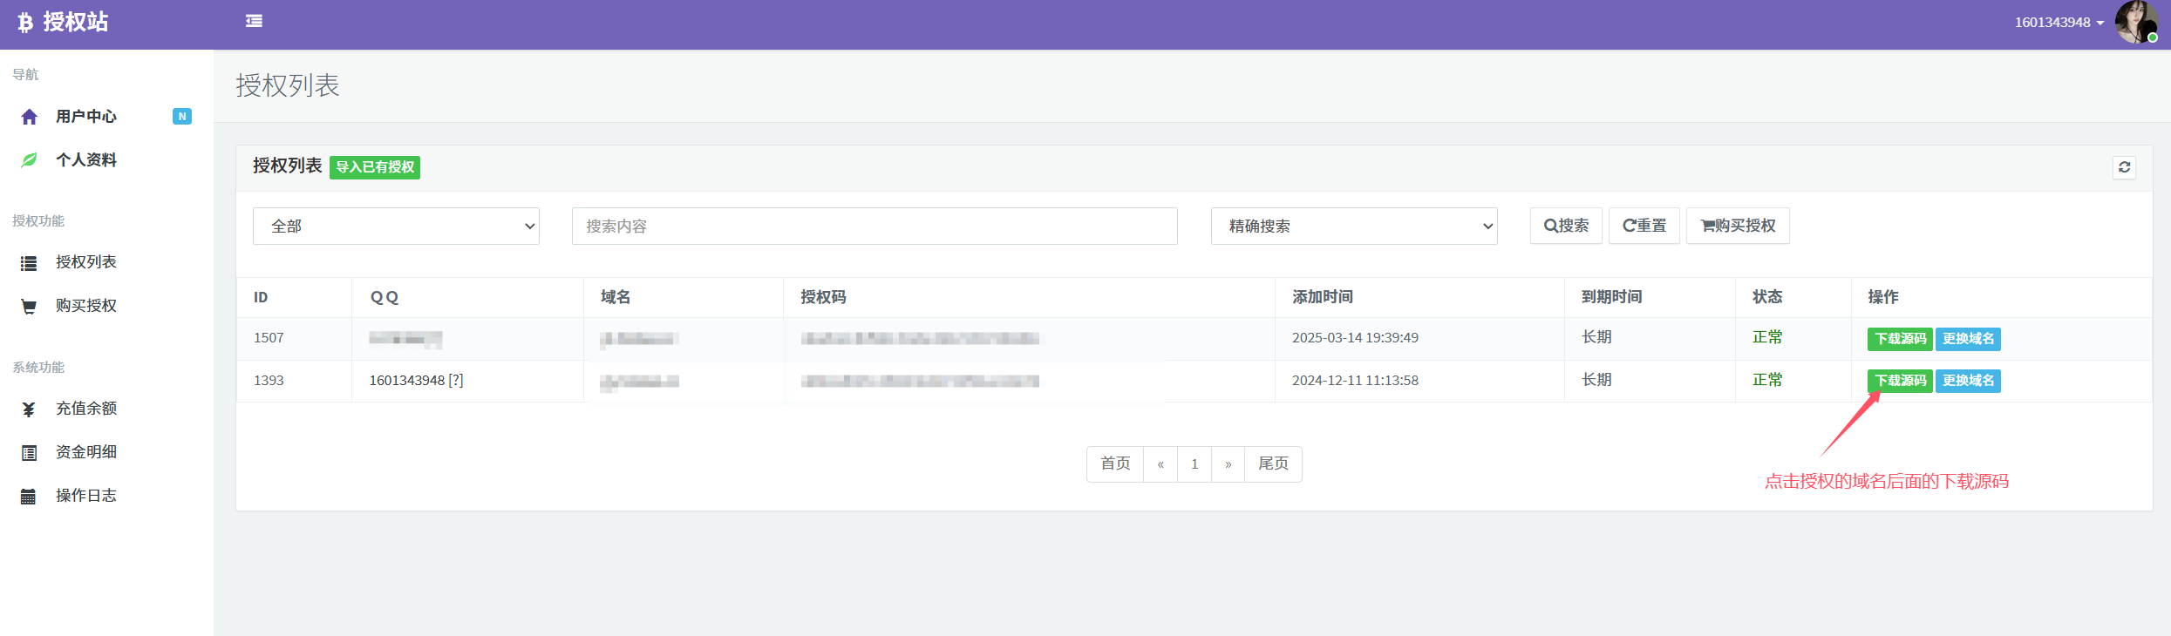Go to 尾页 in pagination
This screenshot has width=2171, height=636.
click(1273, 463)
